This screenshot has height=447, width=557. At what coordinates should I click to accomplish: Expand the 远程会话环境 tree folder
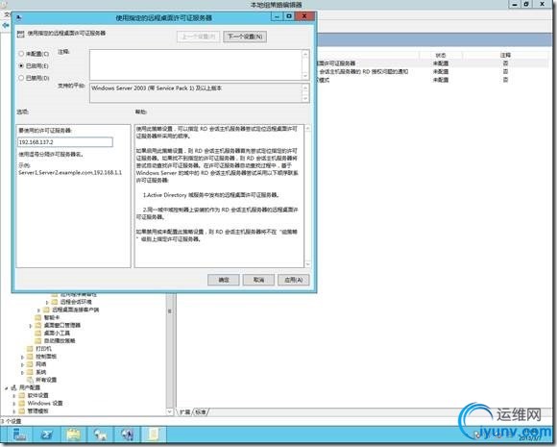47,302
